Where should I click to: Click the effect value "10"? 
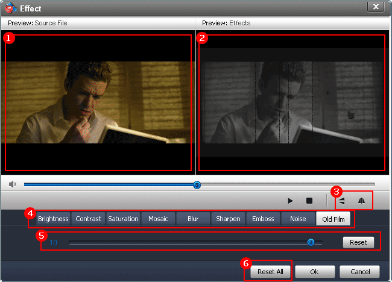point(53,243)
